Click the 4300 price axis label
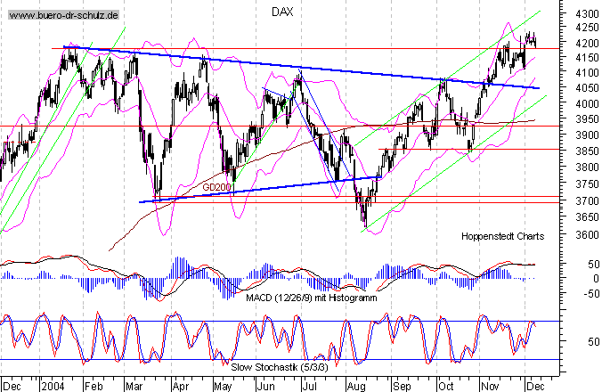This screenshot has width=602, height=392. coord(563,16)
